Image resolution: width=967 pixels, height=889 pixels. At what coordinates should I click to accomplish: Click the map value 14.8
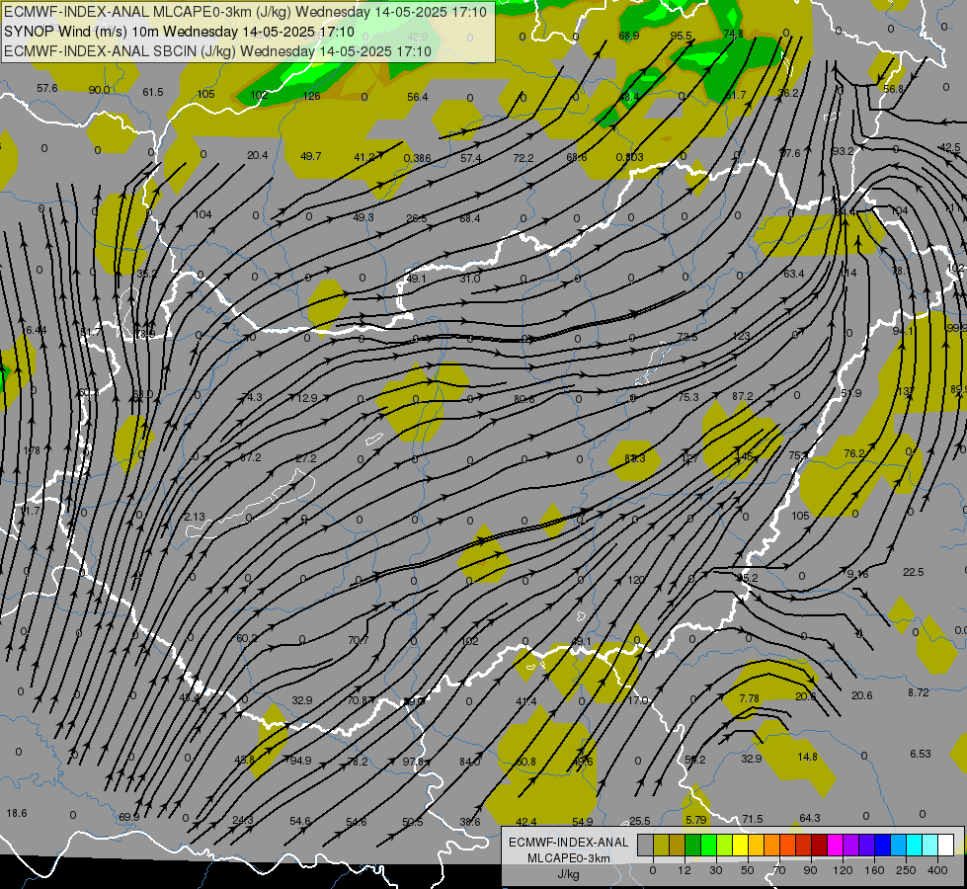coord(807,757)
